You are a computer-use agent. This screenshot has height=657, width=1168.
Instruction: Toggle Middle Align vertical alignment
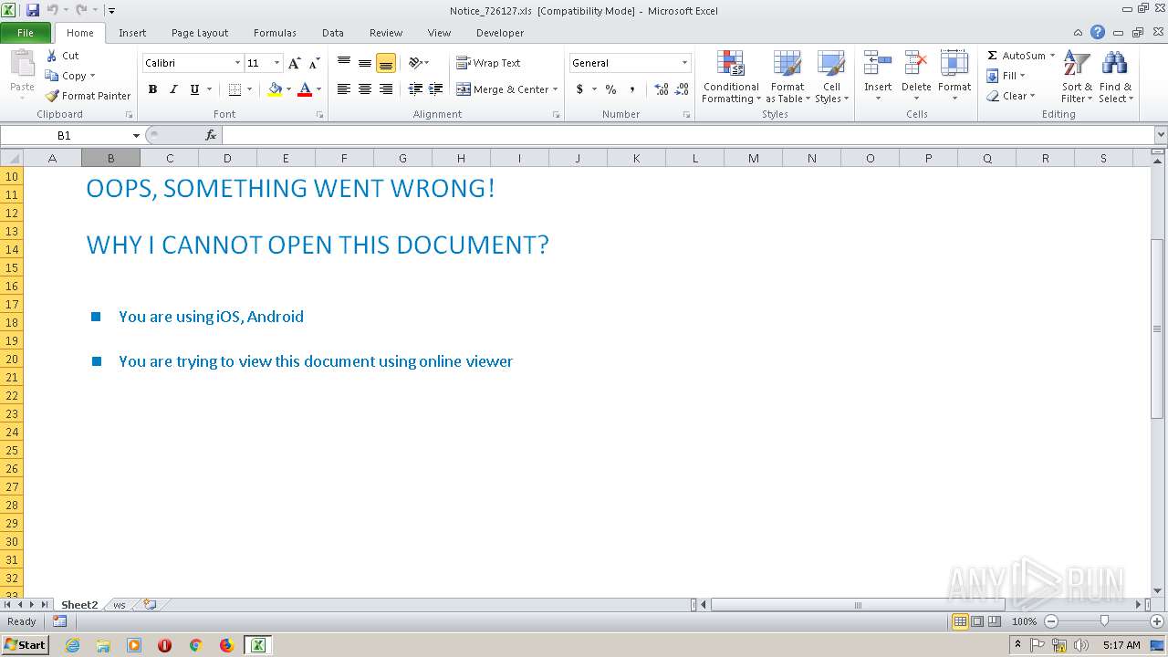pyautogui.click(x=365, y=63)
